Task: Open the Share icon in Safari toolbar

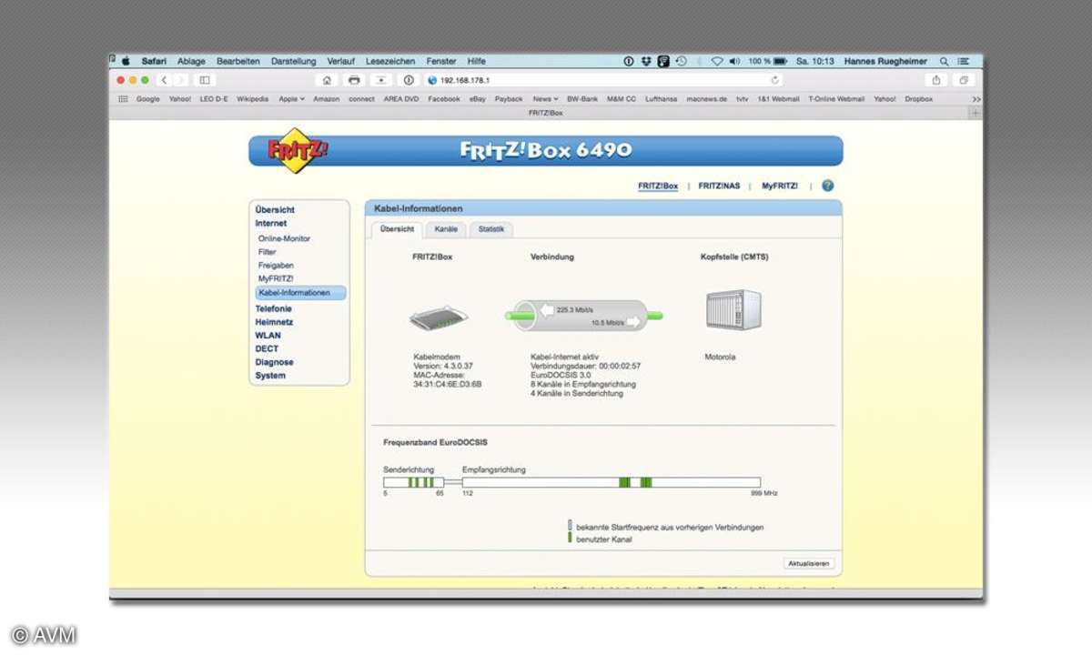Action: pyautogui.click(x=935, y=80)
